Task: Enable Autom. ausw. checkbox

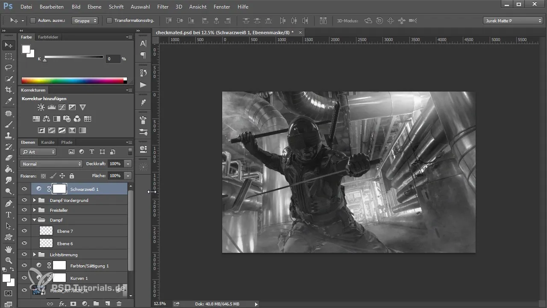Action: tap(33, 21)
